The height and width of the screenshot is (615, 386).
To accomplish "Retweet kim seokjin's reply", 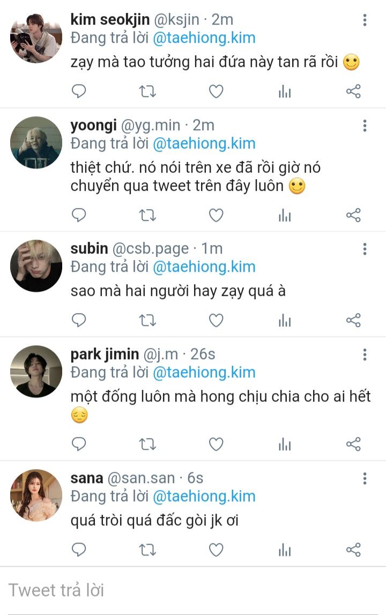I will 147,92.
